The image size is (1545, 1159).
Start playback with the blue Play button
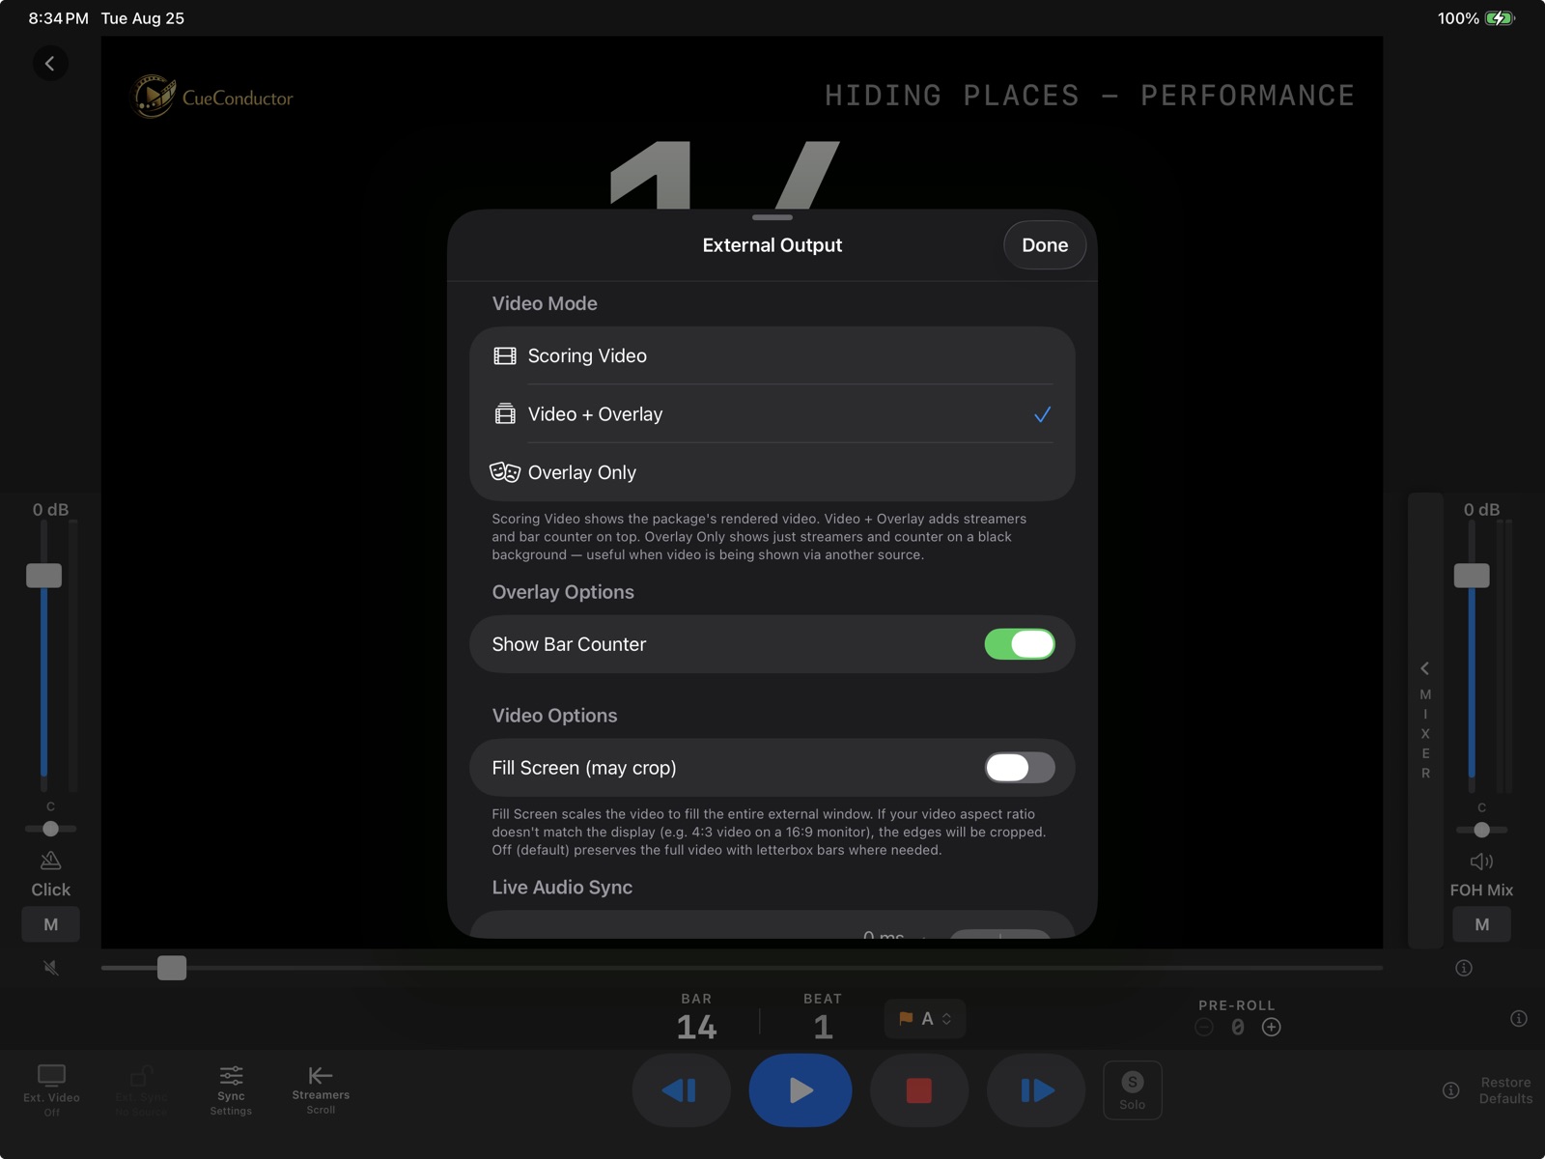801,1090
